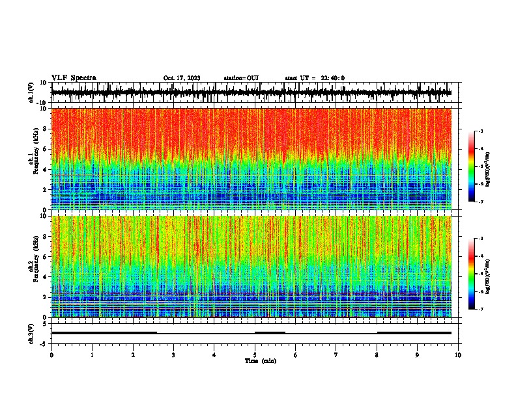
Task: Click the ch.3 voltage trace panel
Action: point(255,334)
